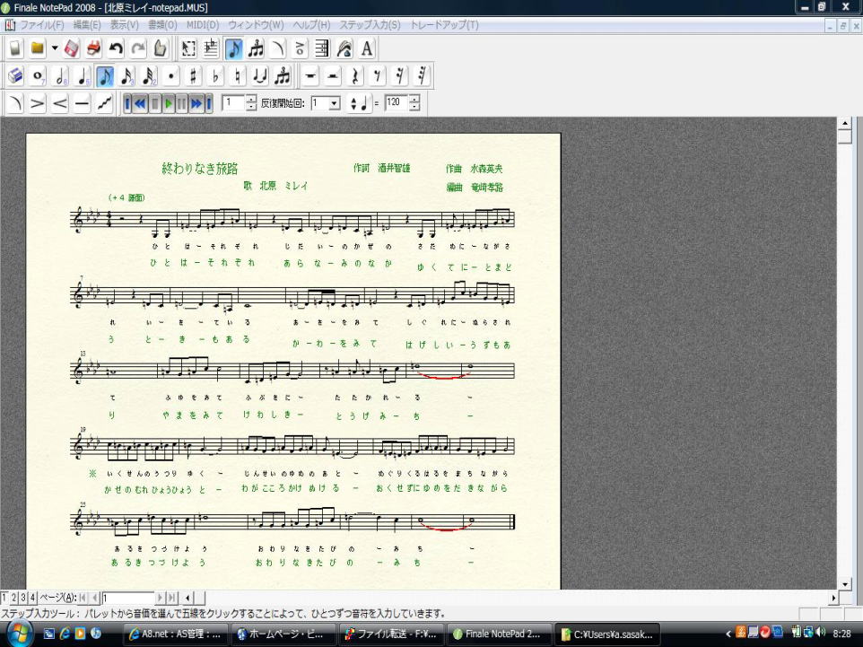Choose the whole note duration
863x647 pixels.
tap(39, 76)
